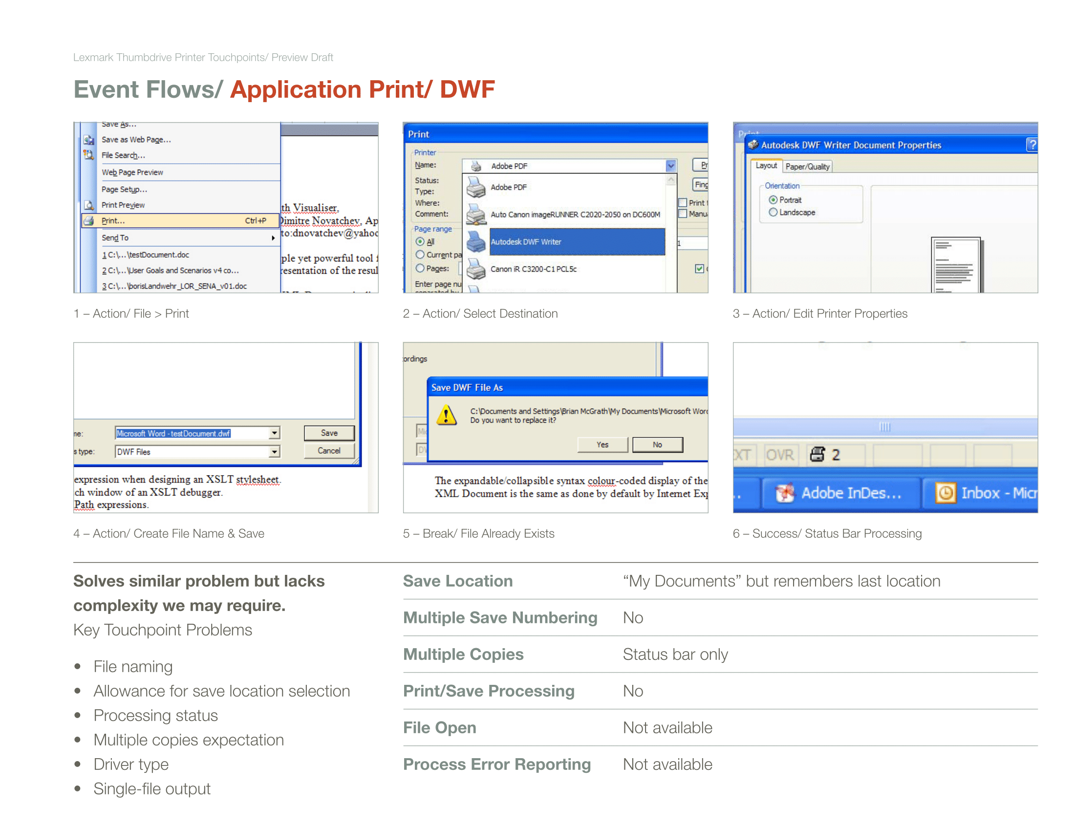Select the All page range option
Image resolution: width=1075 pixels, height=831 pixels.
pyautogui.click(x=420, y=241)
